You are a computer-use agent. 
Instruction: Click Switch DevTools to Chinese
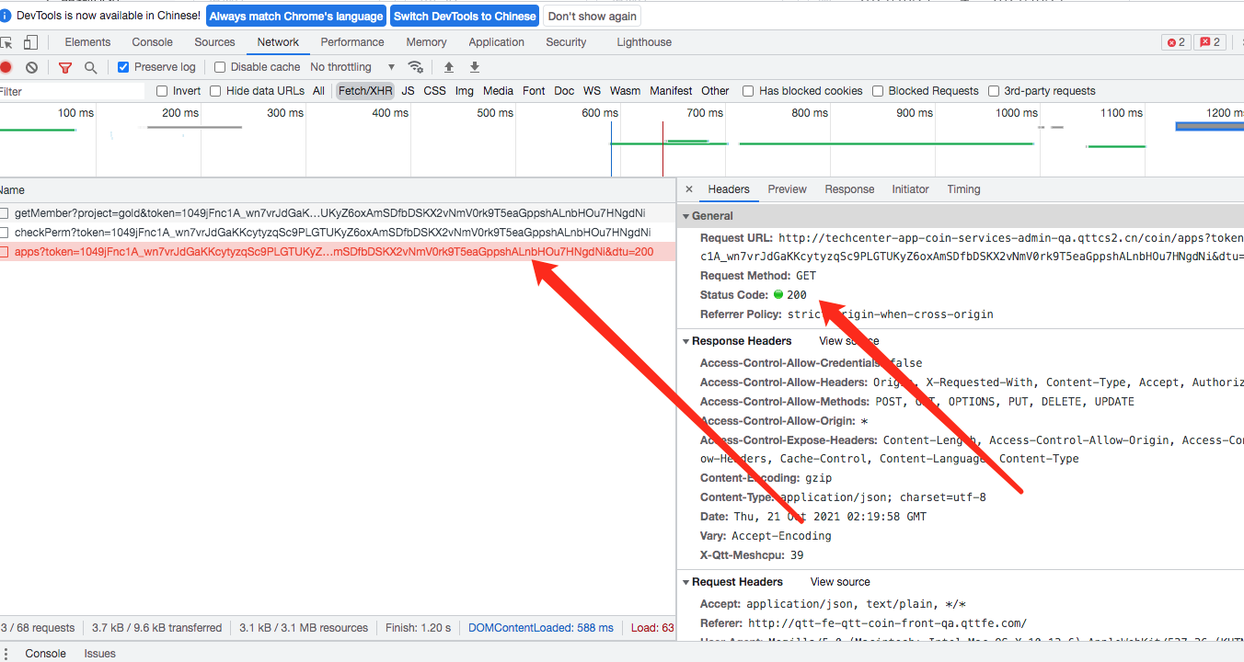click(x=465, y=17)
